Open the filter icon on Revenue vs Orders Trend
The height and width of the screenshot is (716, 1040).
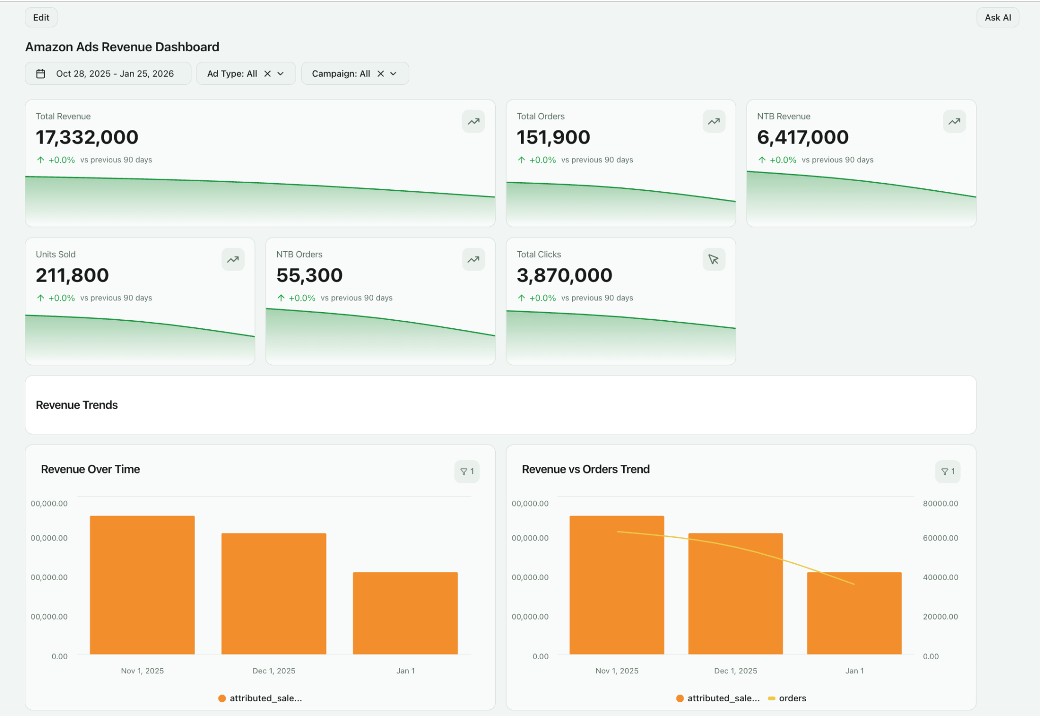(x=948, y=471)
